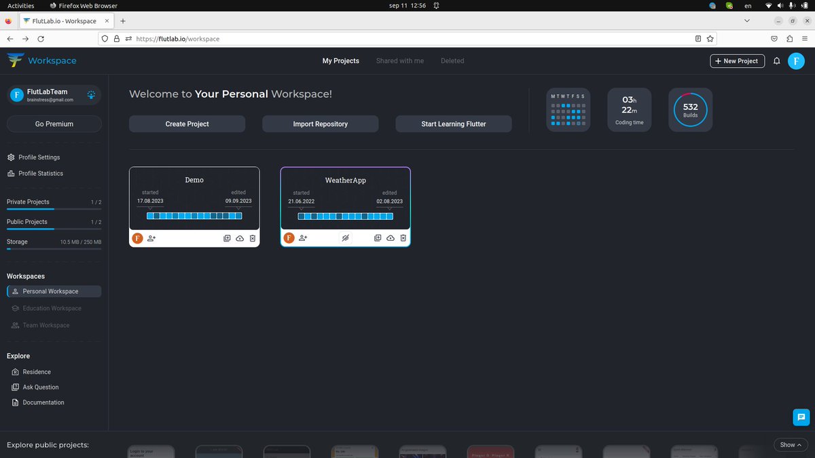Click the Storage usage bar

pyautogui.click(x=54, y=249)
